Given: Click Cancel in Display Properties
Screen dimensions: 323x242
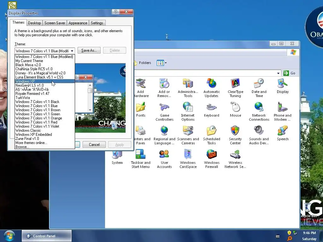Looking at the screenshot, I should pos(94,144).
